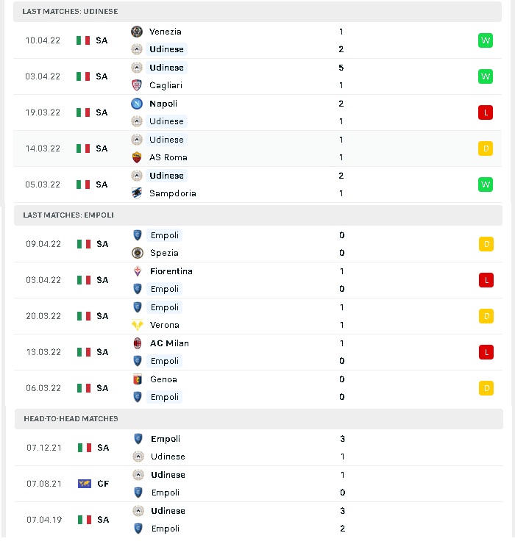Click the Spezia team crest
This screenshot has width=515, height=544.
click(138, 253)
